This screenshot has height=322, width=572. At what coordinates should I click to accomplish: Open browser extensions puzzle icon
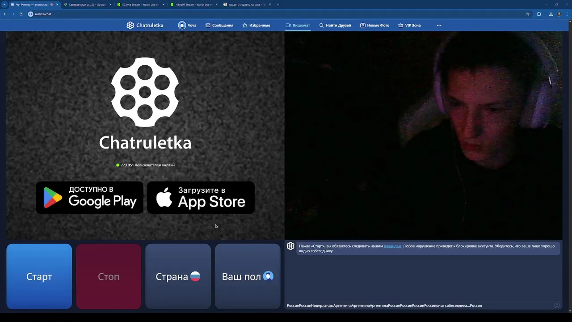539,14
